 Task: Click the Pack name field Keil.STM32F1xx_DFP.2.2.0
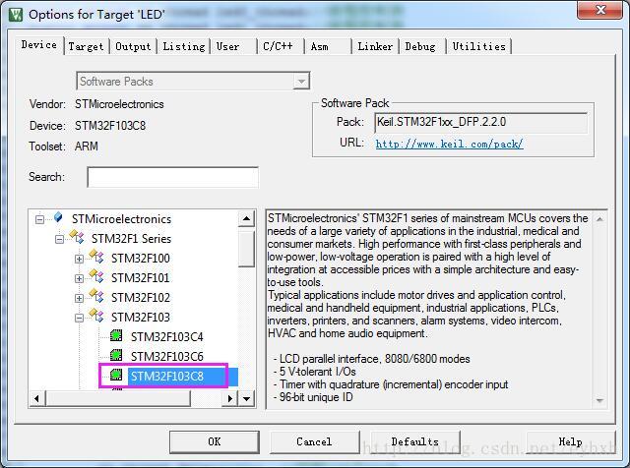(x=480, y=123)
